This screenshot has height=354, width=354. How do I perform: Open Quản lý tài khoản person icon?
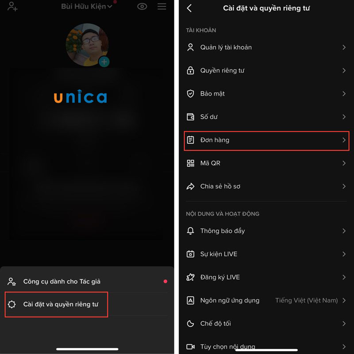pos(190,47)
